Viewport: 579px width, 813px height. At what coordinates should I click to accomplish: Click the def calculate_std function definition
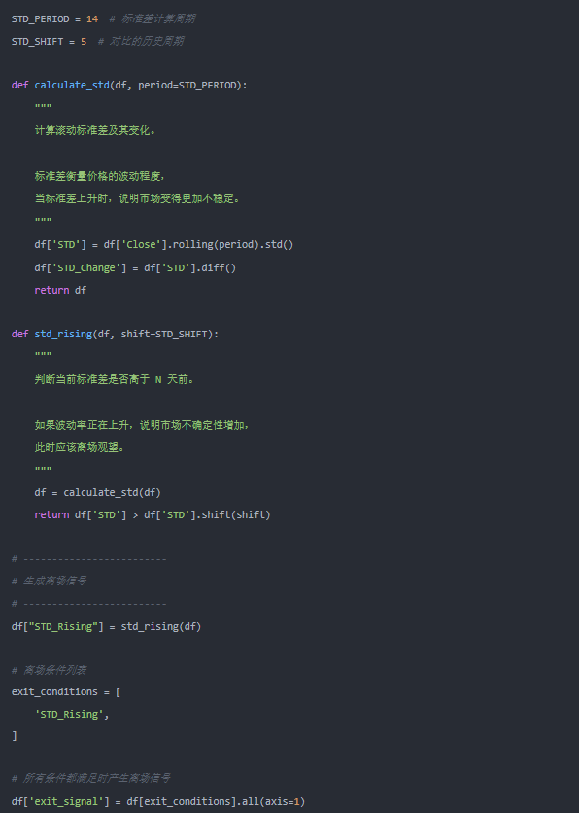(129, 85)
